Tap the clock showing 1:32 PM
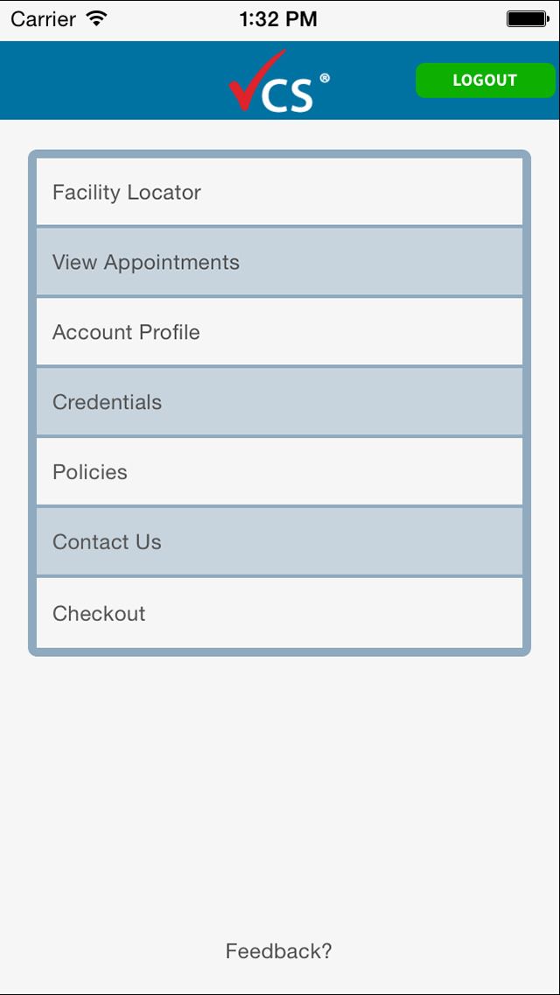The width and height of the screenshot is (560, 995). [280, 18]
